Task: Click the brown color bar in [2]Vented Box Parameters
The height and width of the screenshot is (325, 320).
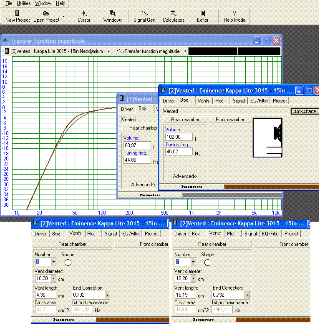Action: coord(272,187)
